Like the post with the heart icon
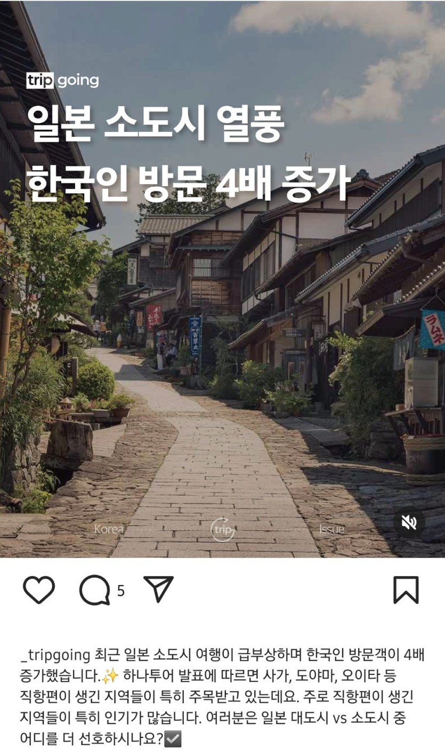This screenshot has height=755, width=445. pos(38,590)
